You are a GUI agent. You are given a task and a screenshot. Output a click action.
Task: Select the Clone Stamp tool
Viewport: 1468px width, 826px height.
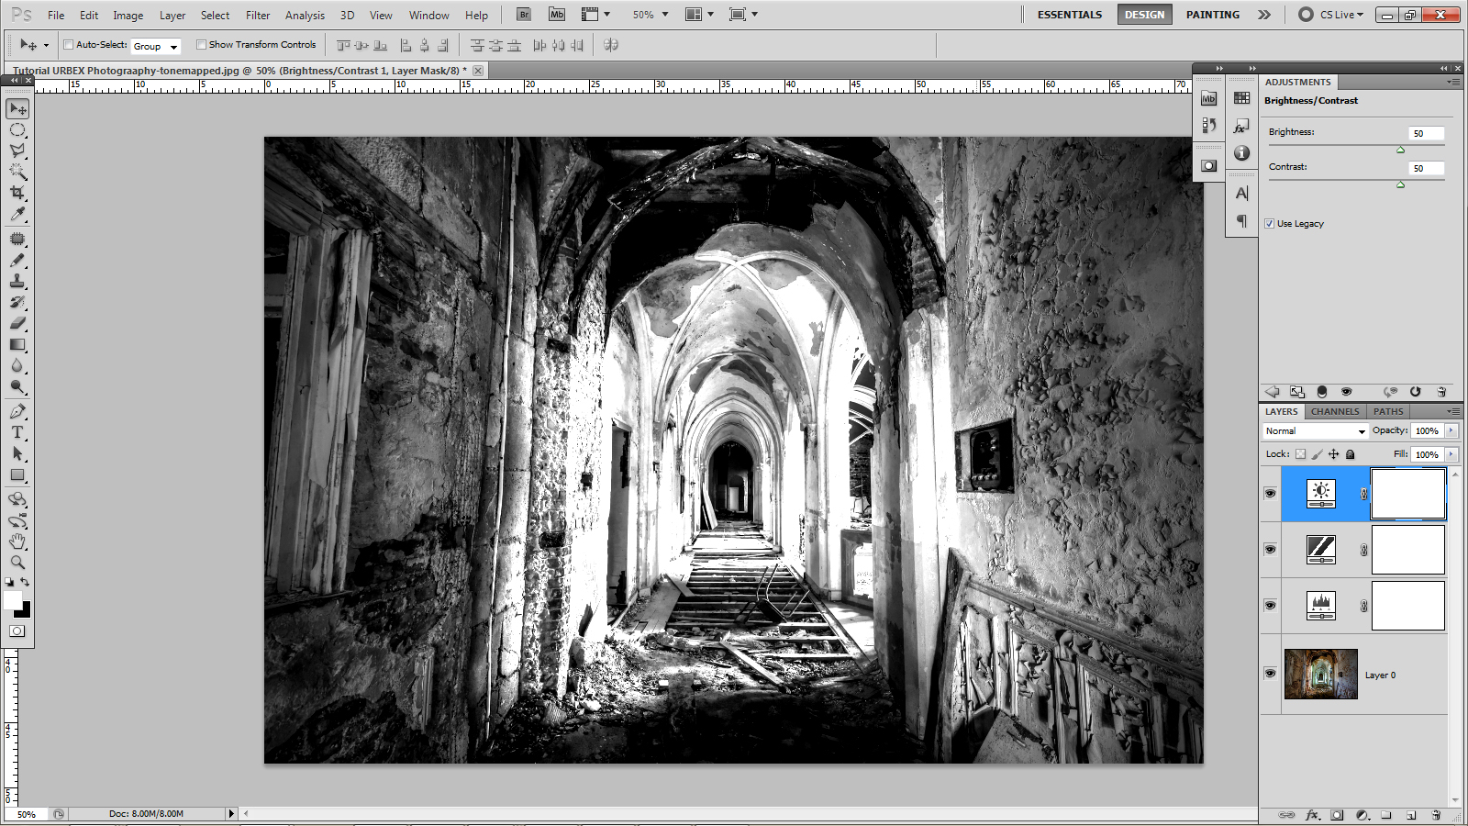click(x=17, y=281)
